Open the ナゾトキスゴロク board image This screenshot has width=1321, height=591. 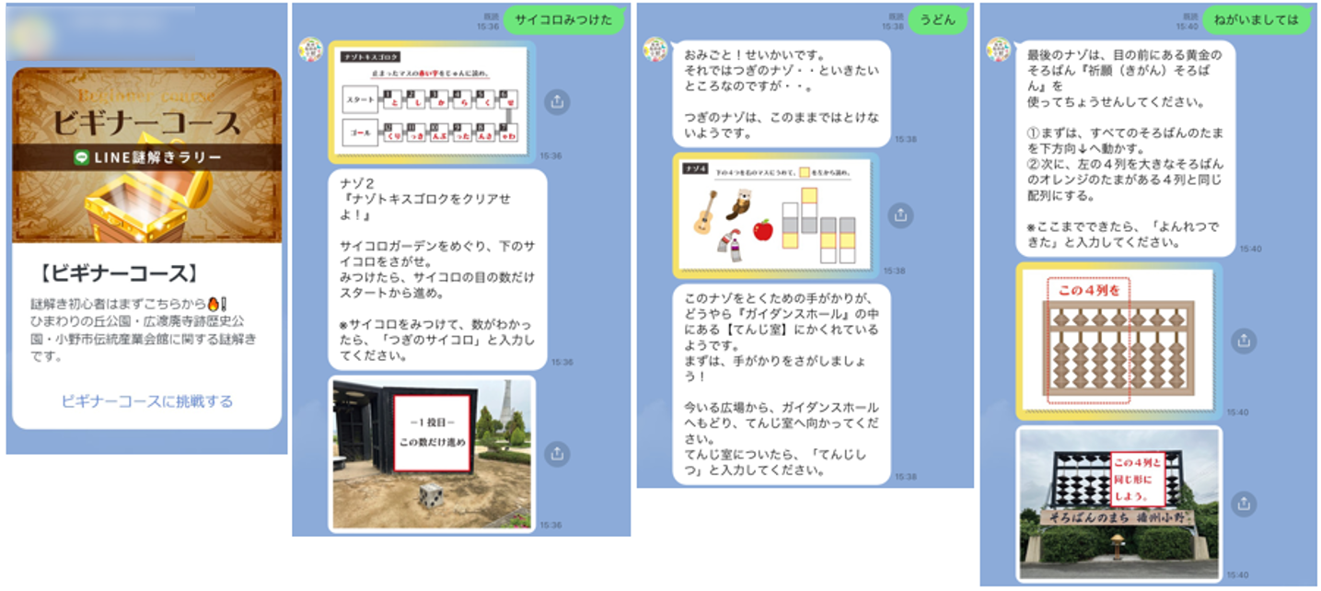(431, 102)
